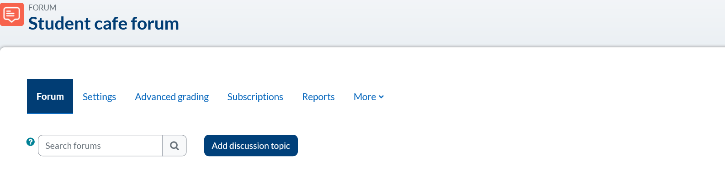The image size is (725, 188).
Task: View forum subscriptions page
Action: [x=255, y=97]
